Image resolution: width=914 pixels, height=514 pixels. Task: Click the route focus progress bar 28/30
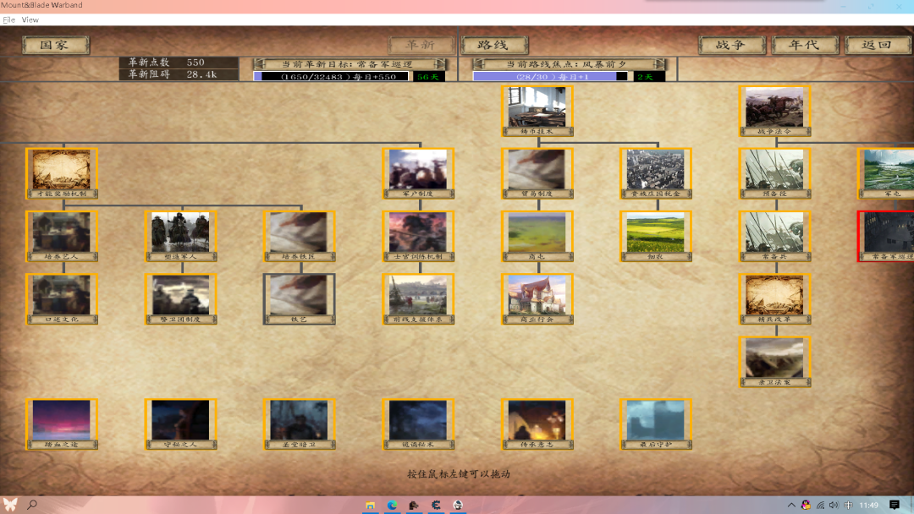click(x=550, y=76)
